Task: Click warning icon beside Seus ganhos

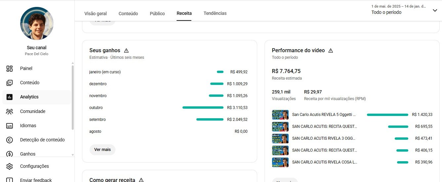Action: [x=126, y=51]
